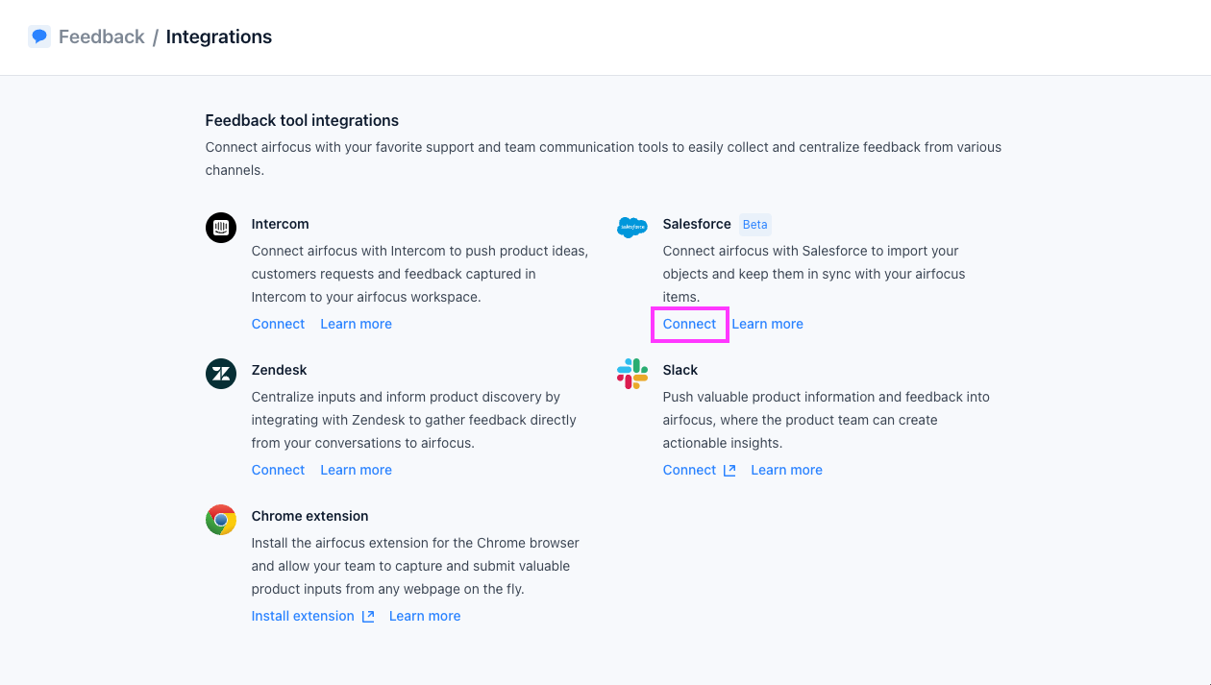Viewport: 1211px width, 685px height.
Task: Connect the Zendesk integration
Action: tap(278, 470)
